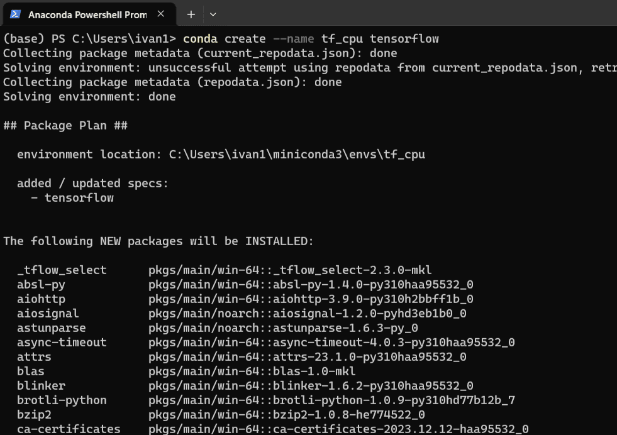Select the Anaconda Powershell Prompt tab
This screenshot has width=617, height=435.
(x=87, y=14)
